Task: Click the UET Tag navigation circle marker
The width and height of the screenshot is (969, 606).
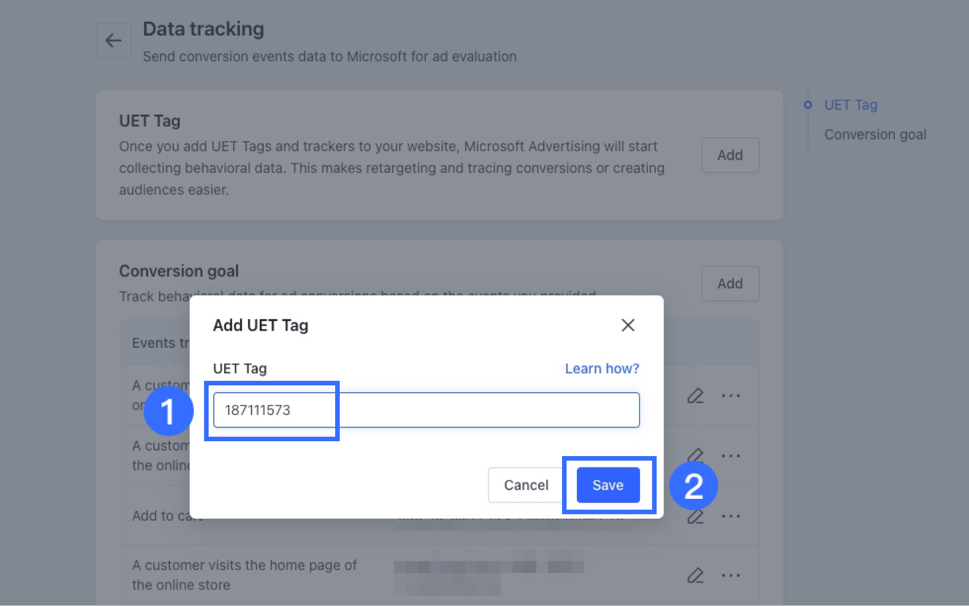Action: [x=808, y=105]
